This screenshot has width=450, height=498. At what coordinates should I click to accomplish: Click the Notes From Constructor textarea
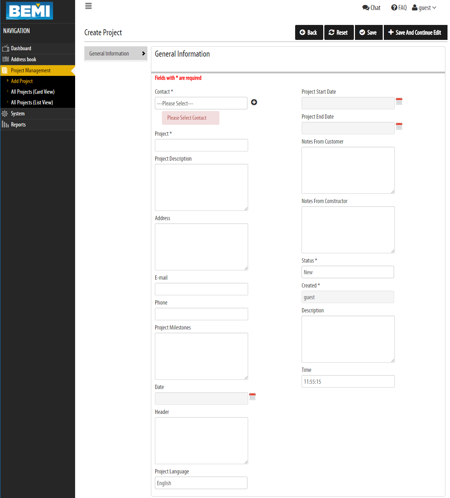point(348,230)
